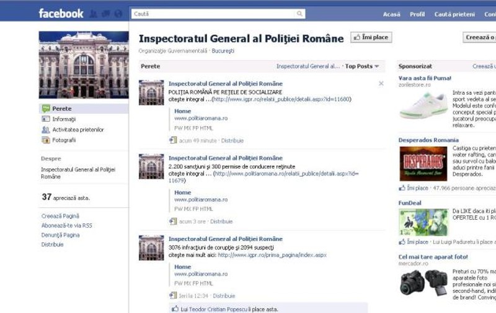
Task: Select Perete tab in left sidebar
Action: coord(84,108)
